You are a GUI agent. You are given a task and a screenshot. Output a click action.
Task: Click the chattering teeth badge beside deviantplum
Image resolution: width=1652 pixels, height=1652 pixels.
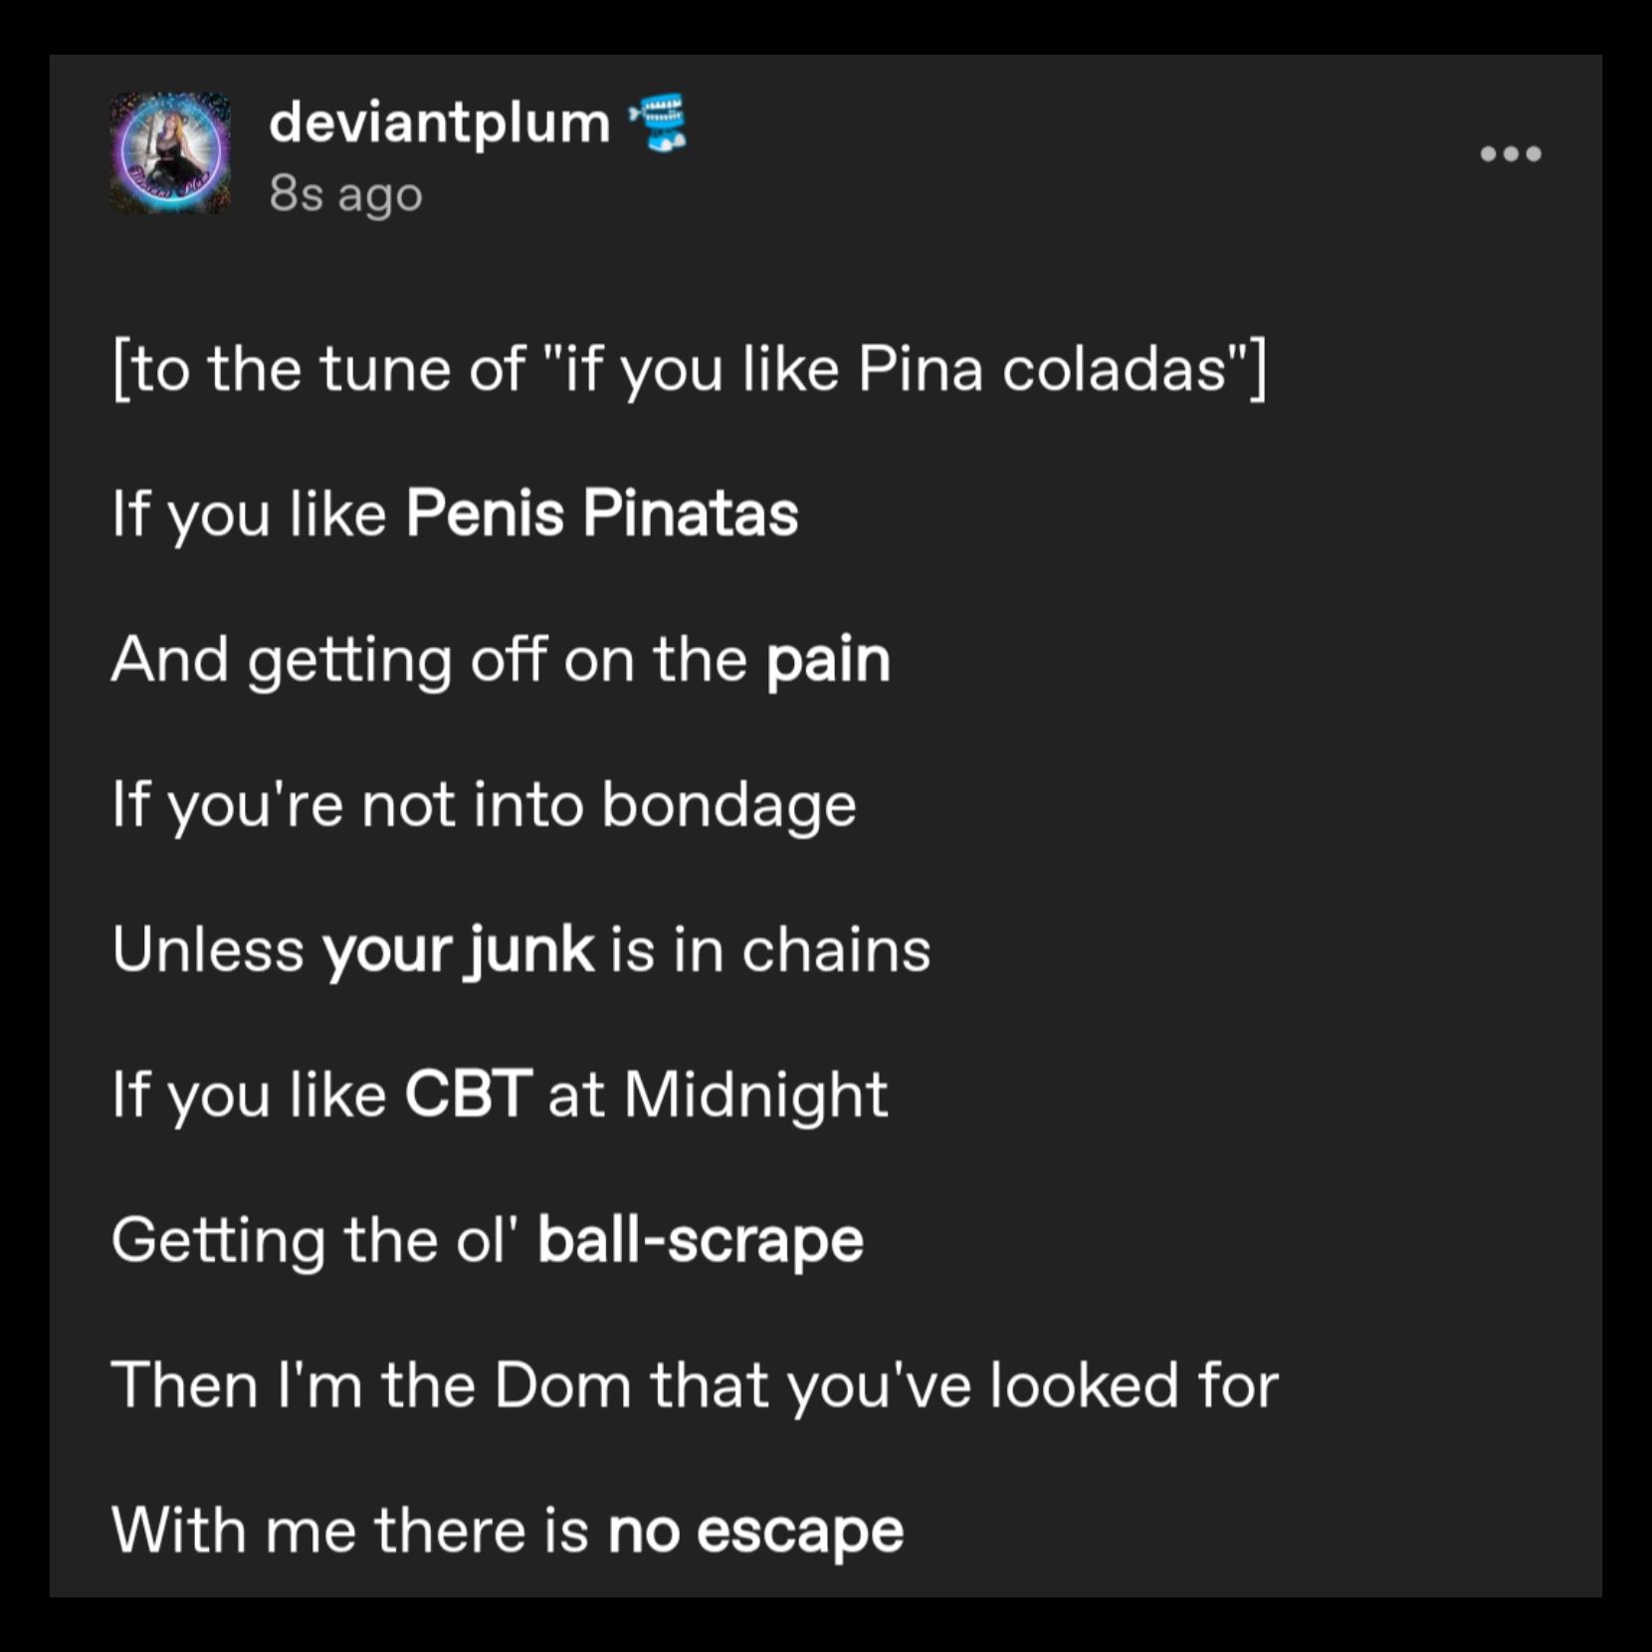658,122
